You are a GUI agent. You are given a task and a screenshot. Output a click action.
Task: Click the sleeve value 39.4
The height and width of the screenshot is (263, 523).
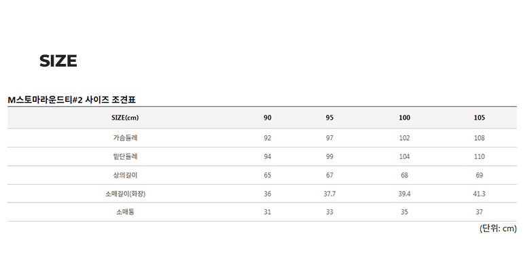[x=404, y=194]
